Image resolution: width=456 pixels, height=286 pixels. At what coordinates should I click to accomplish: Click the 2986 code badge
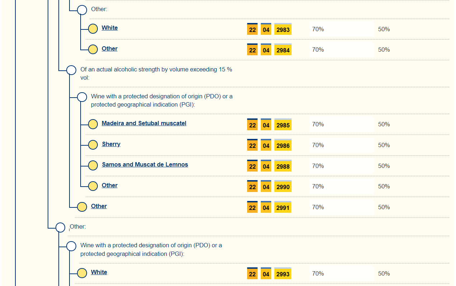283,146
